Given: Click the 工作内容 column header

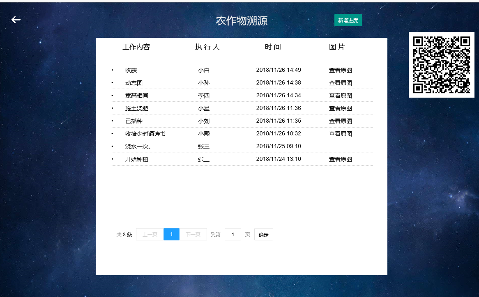Looking at the screenshot, I should click(137, 47).
